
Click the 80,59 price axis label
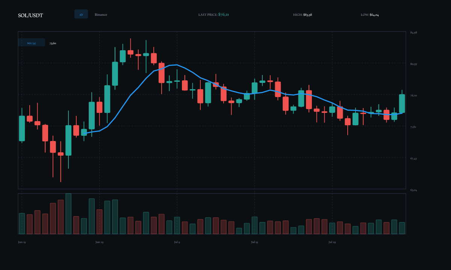(414, 64)
